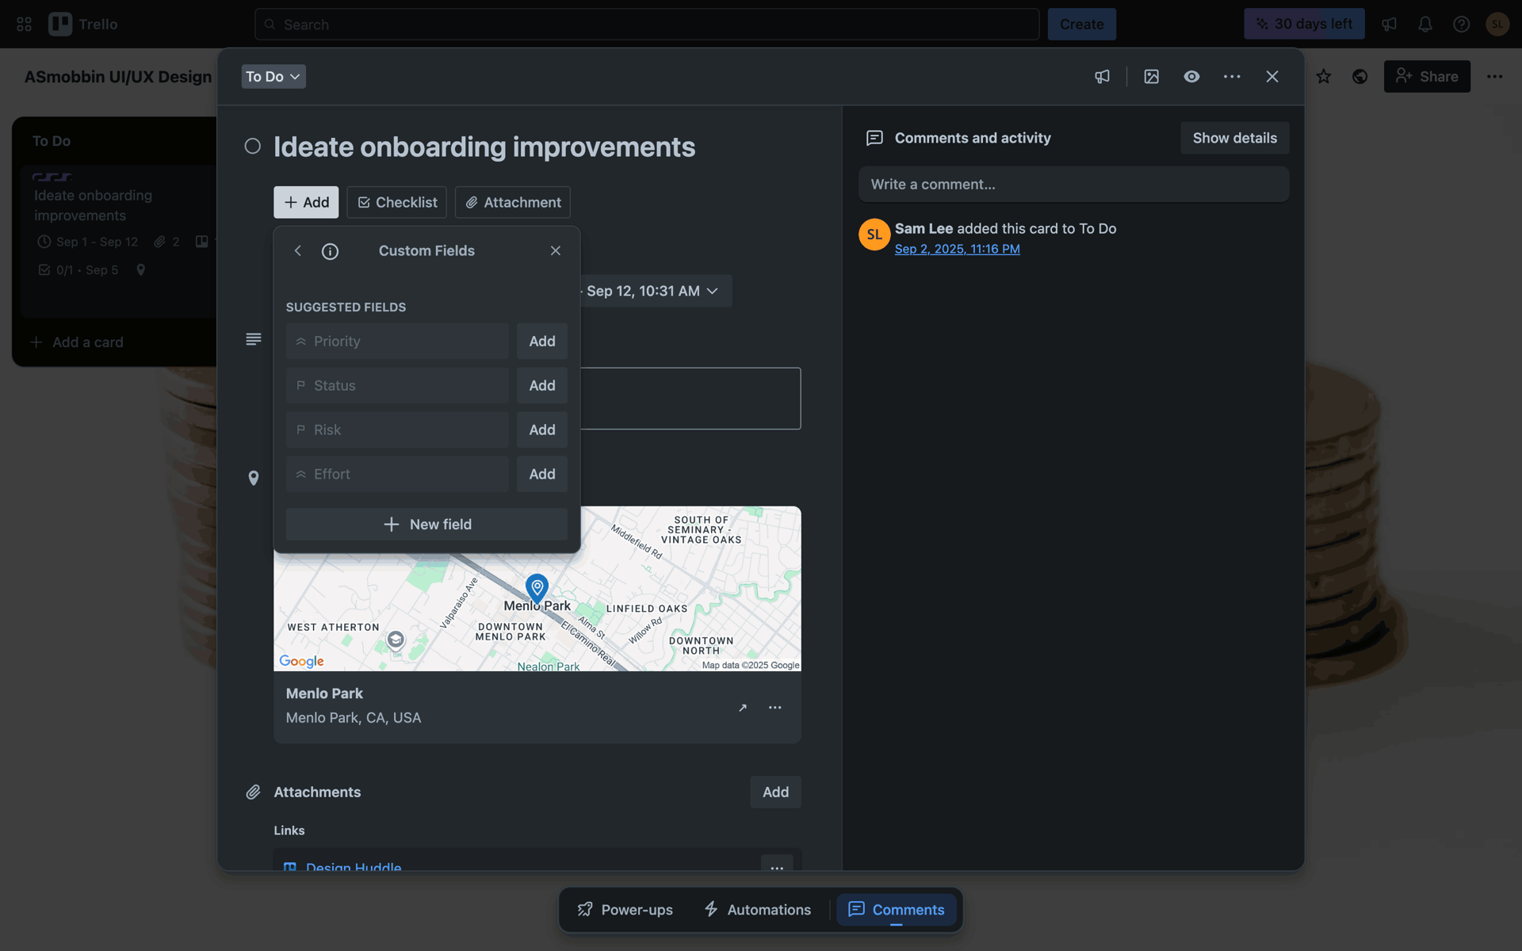Open the Automations tab
The width and height of the screenshot is (1522, 951).
pyautogui.click(x=758, y=910)
